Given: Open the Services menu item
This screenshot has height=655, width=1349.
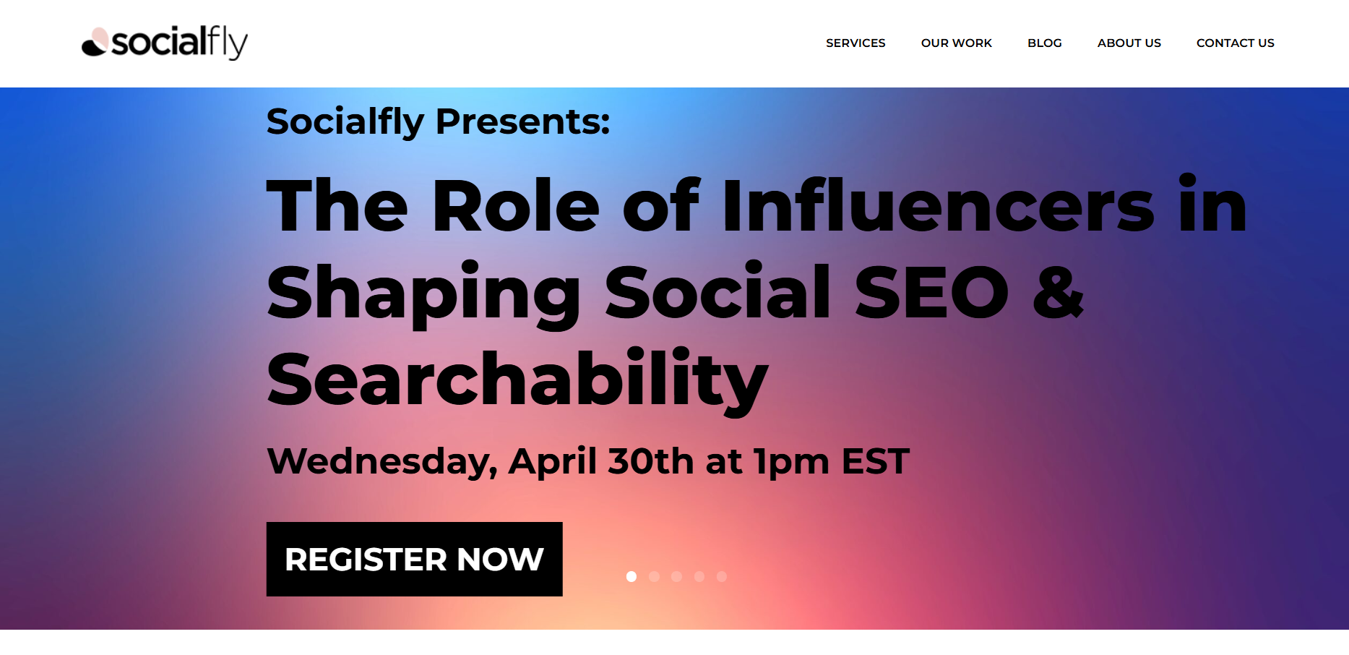Looking at the screenshot, I should coord(855,43).
